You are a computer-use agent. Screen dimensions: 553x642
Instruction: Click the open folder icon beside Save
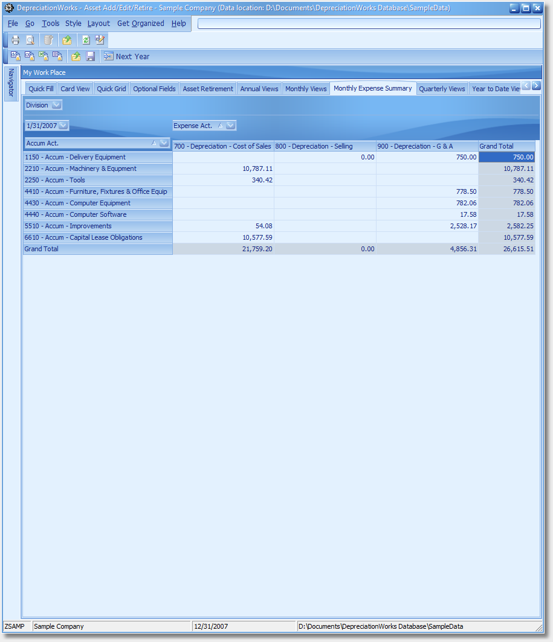point(76,56)
